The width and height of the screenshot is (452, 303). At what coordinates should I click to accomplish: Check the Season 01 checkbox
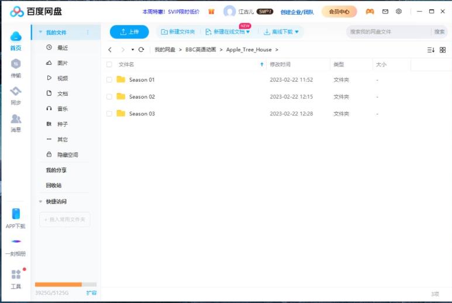pos(109,80)
